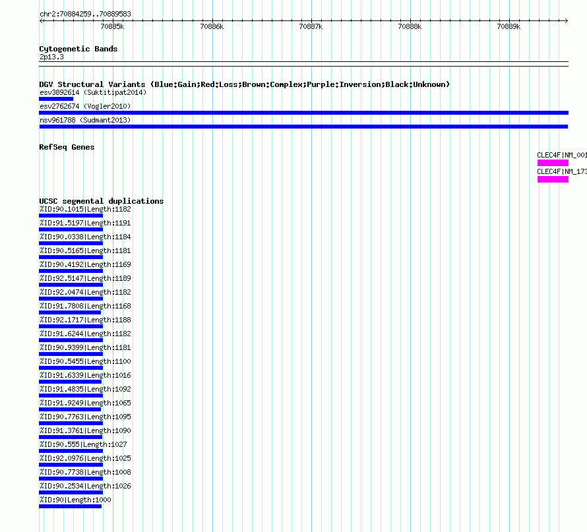The width and height of the screenshot is (587, 532).
Task: Click the CLEC4F|NM_001 gene label
Action: coord(562,155)
